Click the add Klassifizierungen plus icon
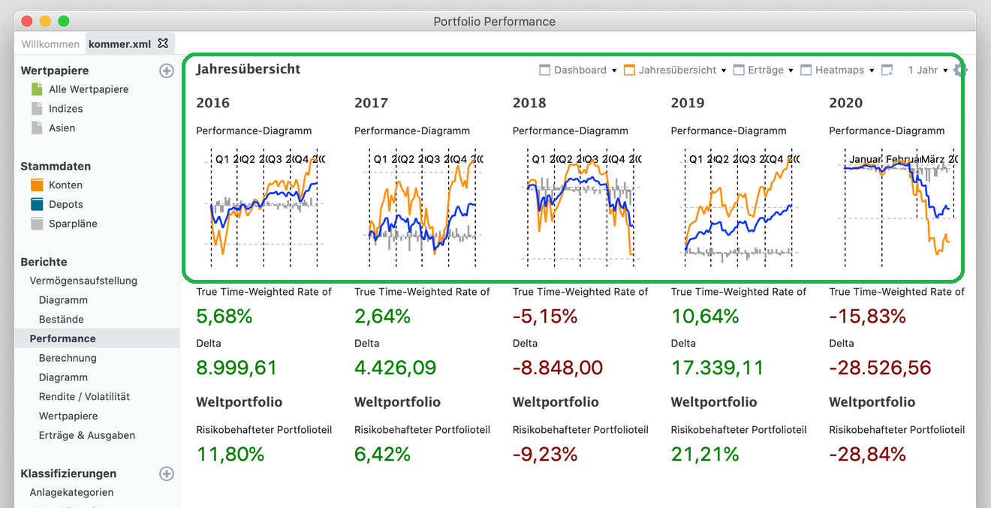 pyautogui.click(x=167, y=473)
